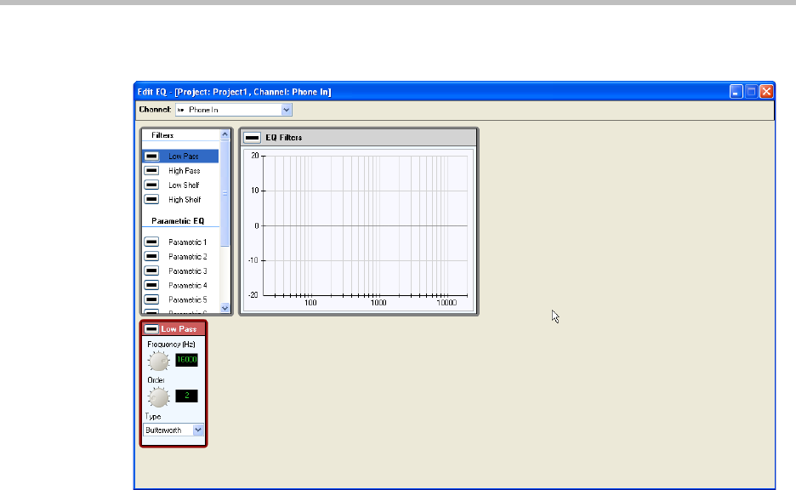This screenshot has width=796, height=490.
Task: Select Parametric 2 in the filter list
Action: coord(187,257)
